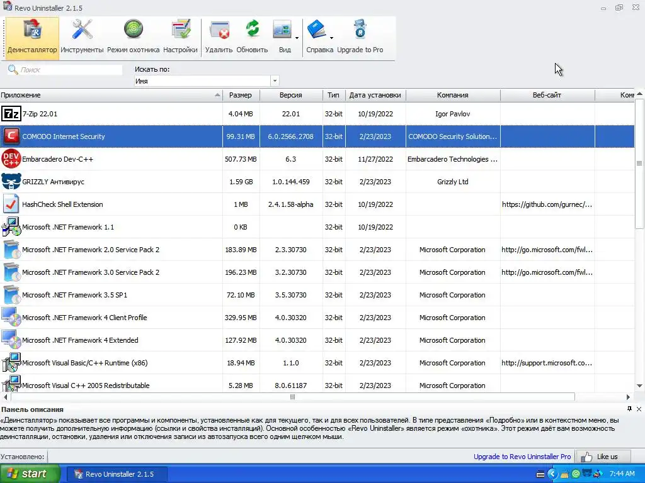This screenshot has height=483, width=645.
Task: Click the keyboard icon in system tray
Action: point(540,474)
